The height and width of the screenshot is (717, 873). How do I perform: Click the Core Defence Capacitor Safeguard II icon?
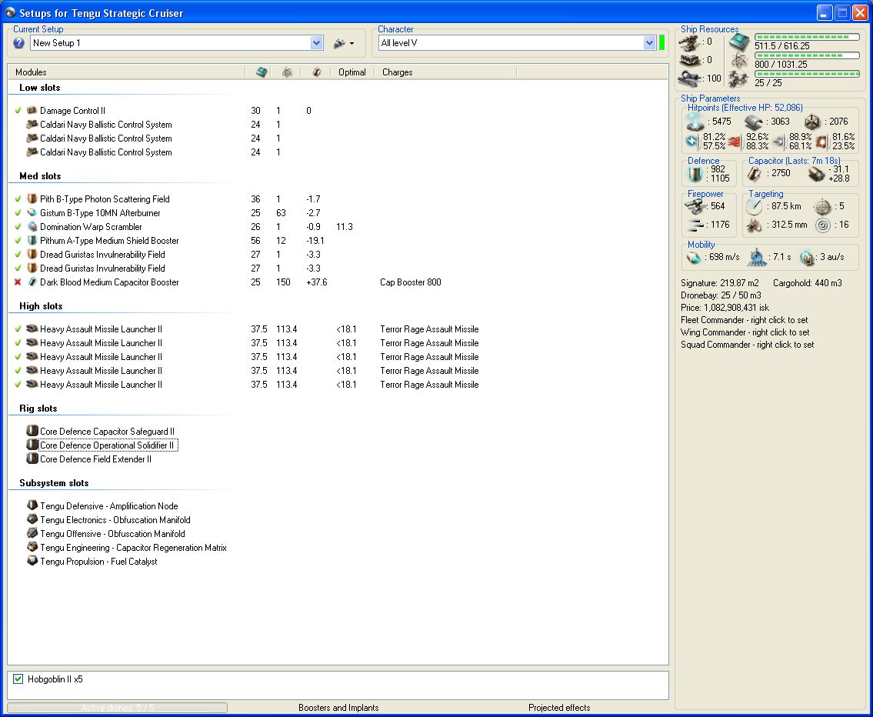pyautogui.click(x=32, y=431)
